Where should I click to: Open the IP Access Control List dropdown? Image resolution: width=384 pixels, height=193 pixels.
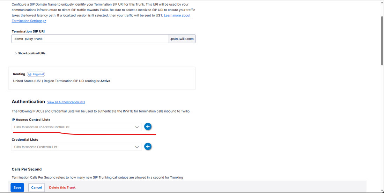[76, 127]
